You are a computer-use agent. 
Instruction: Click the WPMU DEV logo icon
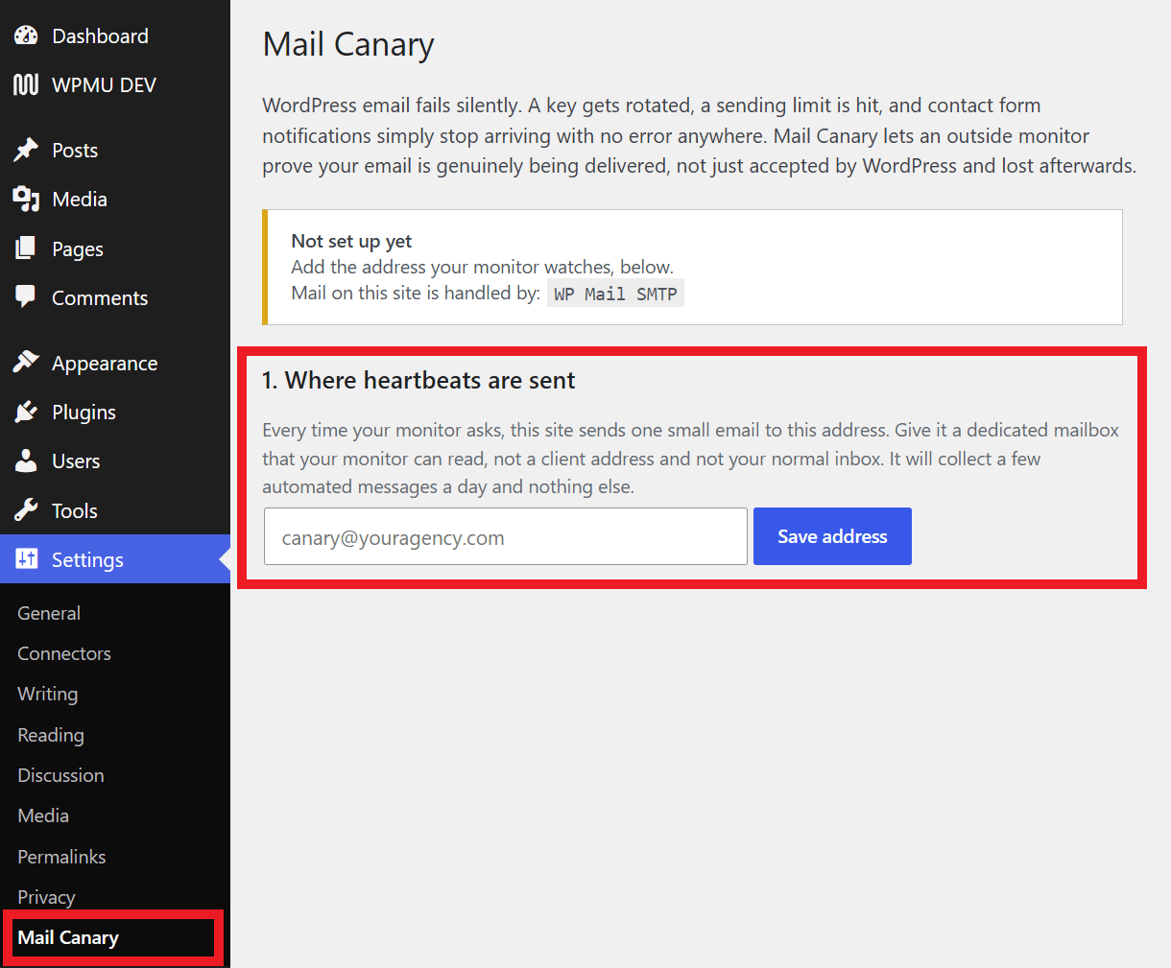(x=26, y=84)
